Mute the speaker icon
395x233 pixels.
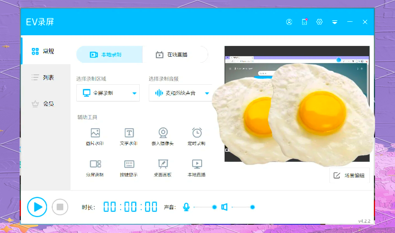click(x=224, y=207)
